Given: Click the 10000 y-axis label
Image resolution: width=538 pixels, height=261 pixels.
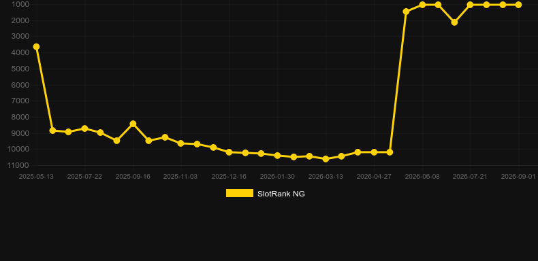Looking at the screenshot, I should tap(19, 150).
